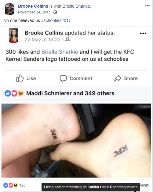The height and width of the screenshot is (192, 153).
Task: Click the thumbs-up Like icon
Action: pyautogui.click(x=20, y=78)
